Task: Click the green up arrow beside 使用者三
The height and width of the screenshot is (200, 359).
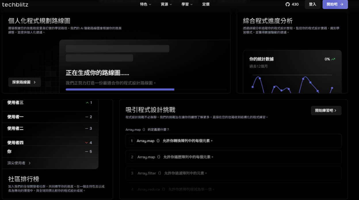Action: [x=87, y=103]
